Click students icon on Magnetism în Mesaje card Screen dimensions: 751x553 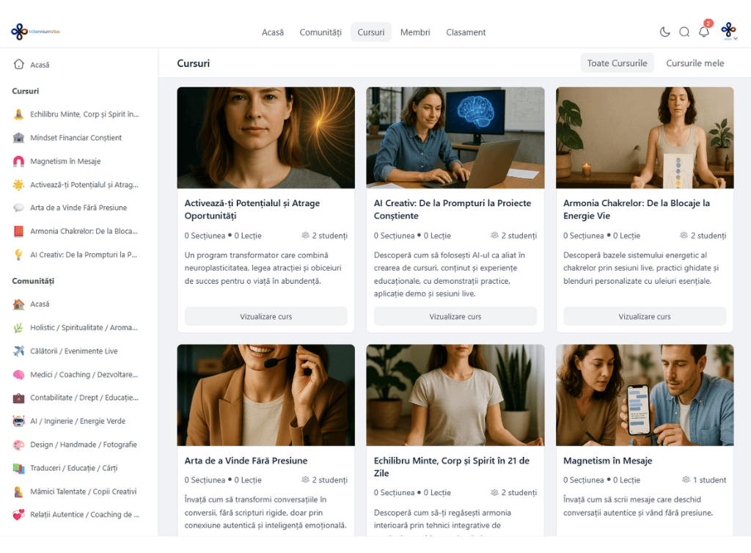pyautogui.click(x=686, y=480)
